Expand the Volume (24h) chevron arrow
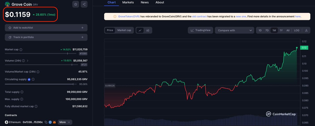This screenshot has width=315, height=126. click(x=28, y=61)
